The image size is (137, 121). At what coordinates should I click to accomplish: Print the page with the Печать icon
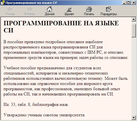tap(89, 9)
